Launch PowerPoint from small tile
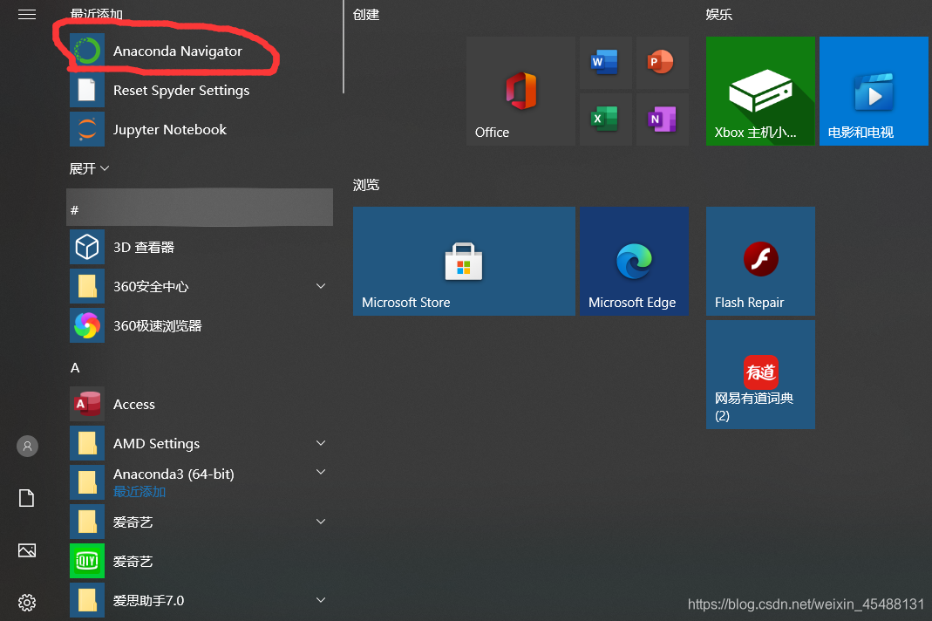Screen dimensions: 932x621 662,63
